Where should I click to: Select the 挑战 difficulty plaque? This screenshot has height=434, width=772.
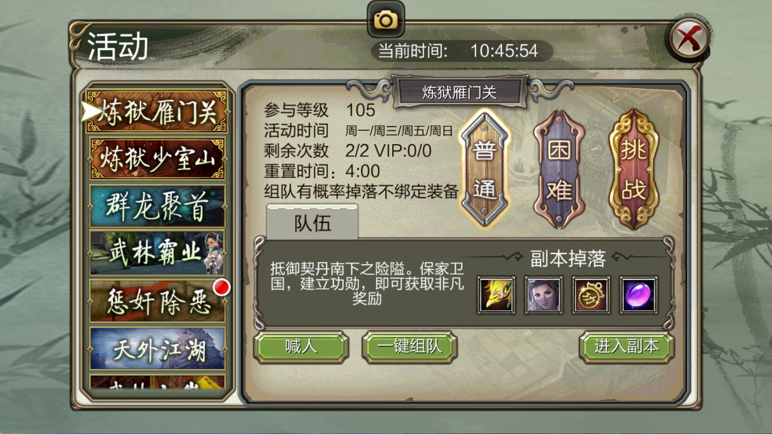coord(634,170)
